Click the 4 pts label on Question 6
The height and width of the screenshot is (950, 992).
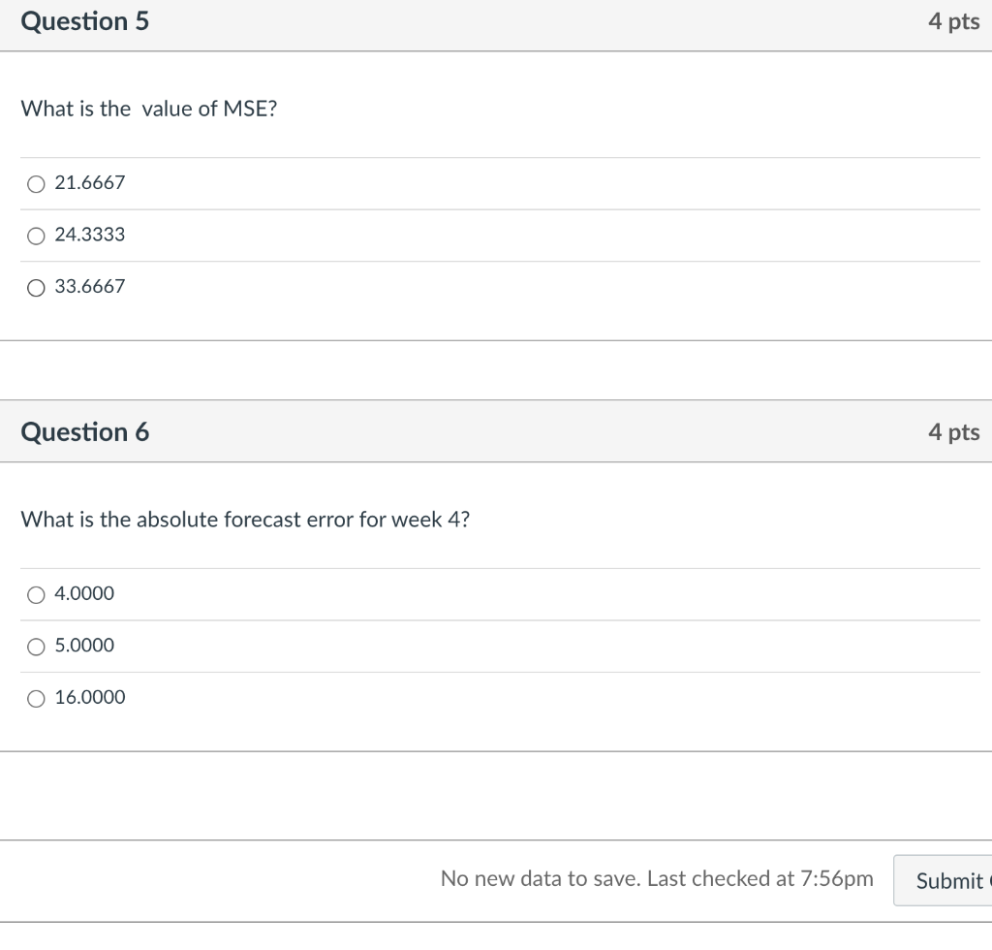(x=953, y=432)
